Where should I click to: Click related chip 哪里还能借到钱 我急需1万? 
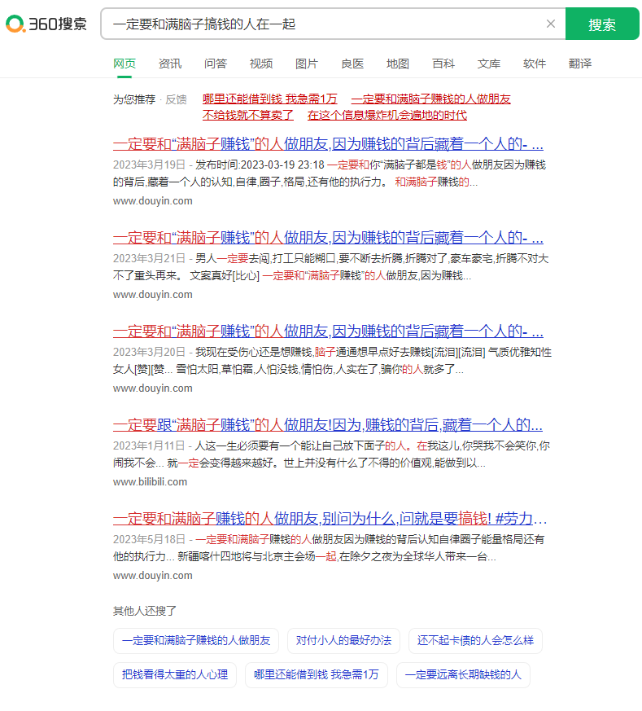(317, 674)
